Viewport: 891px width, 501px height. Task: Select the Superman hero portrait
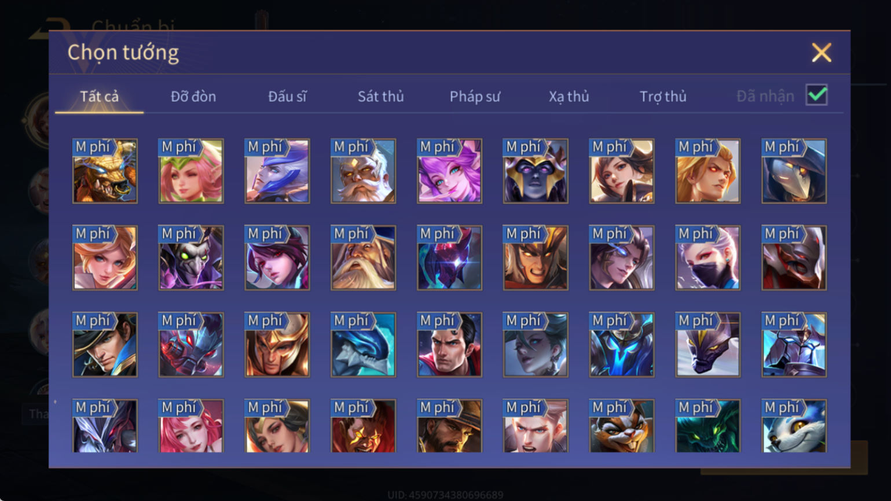[449, 345]
